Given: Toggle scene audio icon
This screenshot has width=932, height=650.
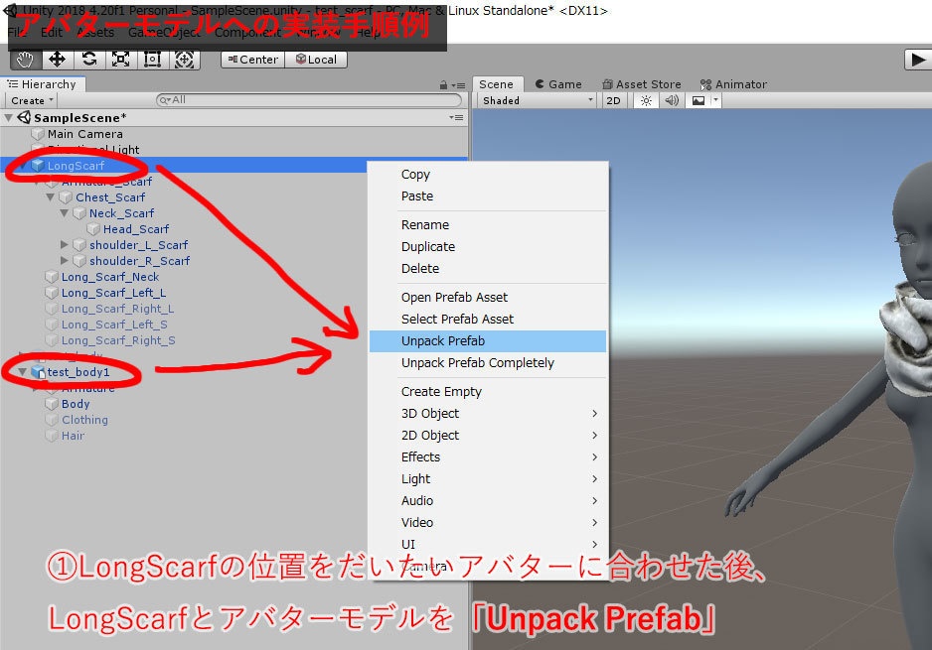Looking at the screenshot, I should click(672, 100).
